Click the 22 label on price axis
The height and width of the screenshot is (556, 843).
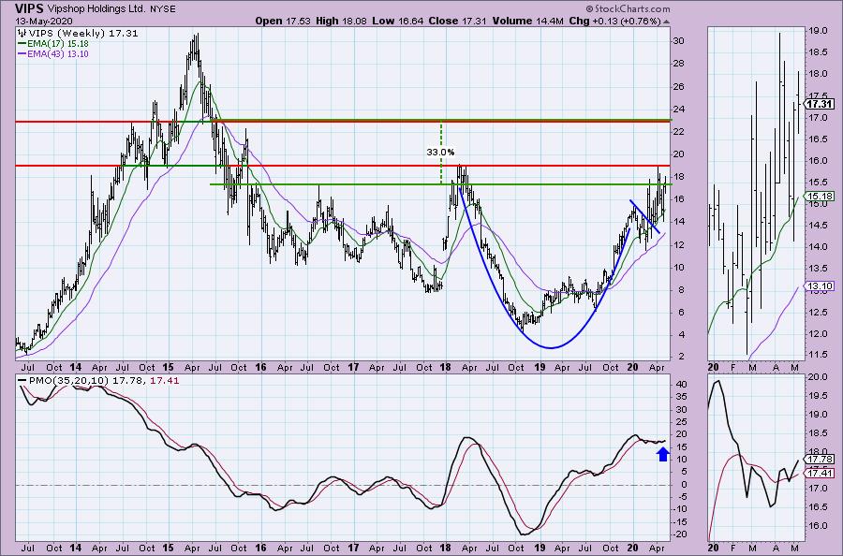pyautogui.click(x=678, y=132)
